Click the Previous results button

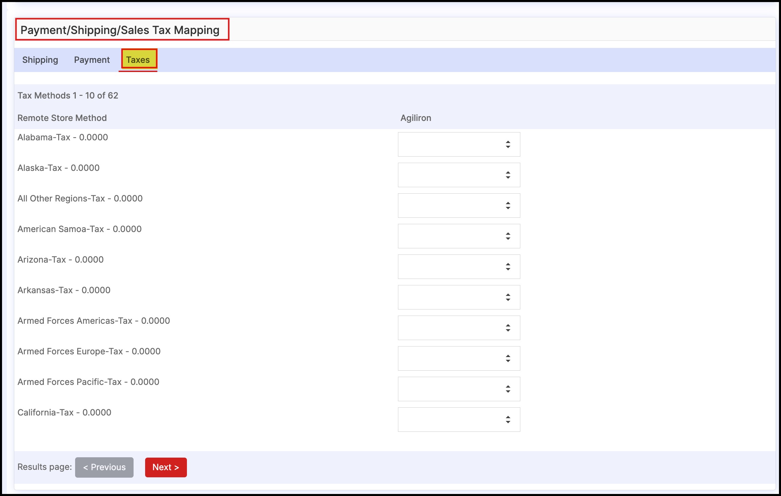104,467
